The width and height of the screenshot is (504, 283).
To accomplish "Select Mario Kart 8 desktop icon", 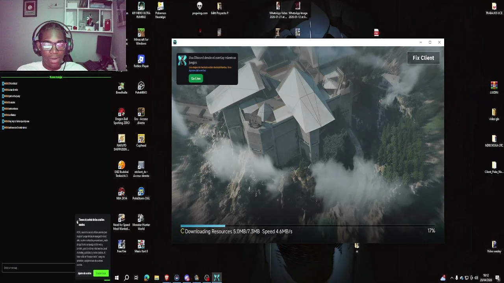I will click(x=141, y=246).
